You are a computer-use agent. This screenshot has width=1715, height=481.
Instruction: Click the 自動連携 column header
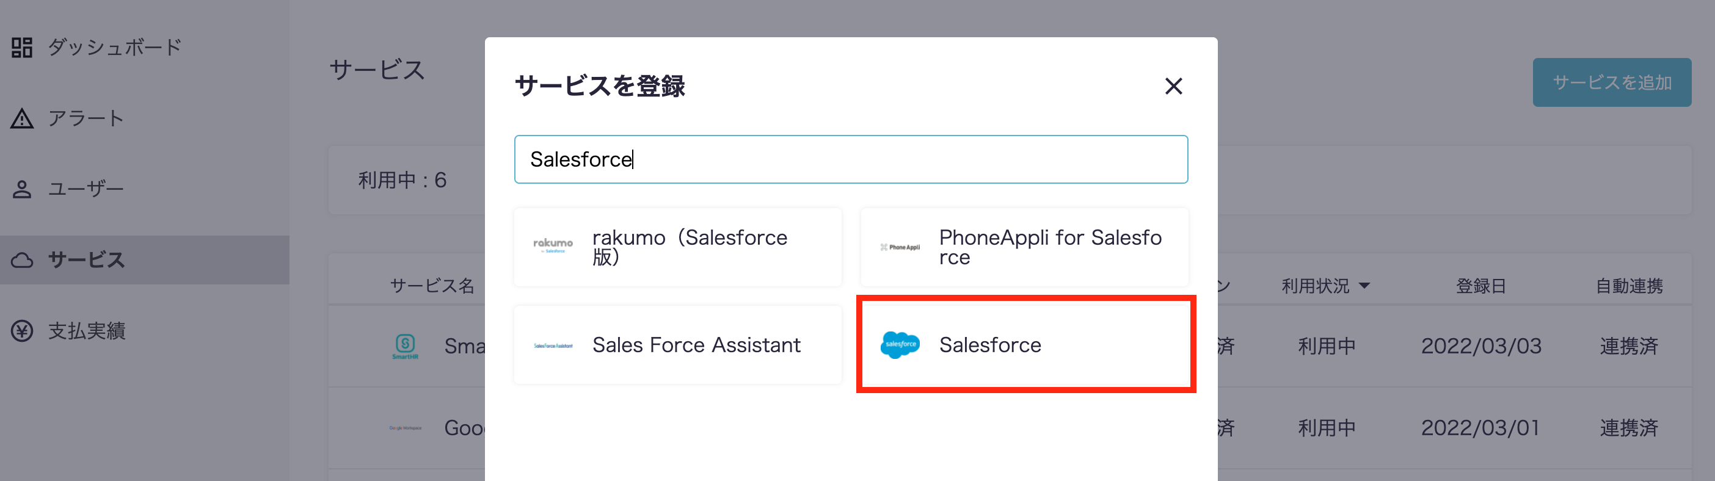(x=1629, y=286)
